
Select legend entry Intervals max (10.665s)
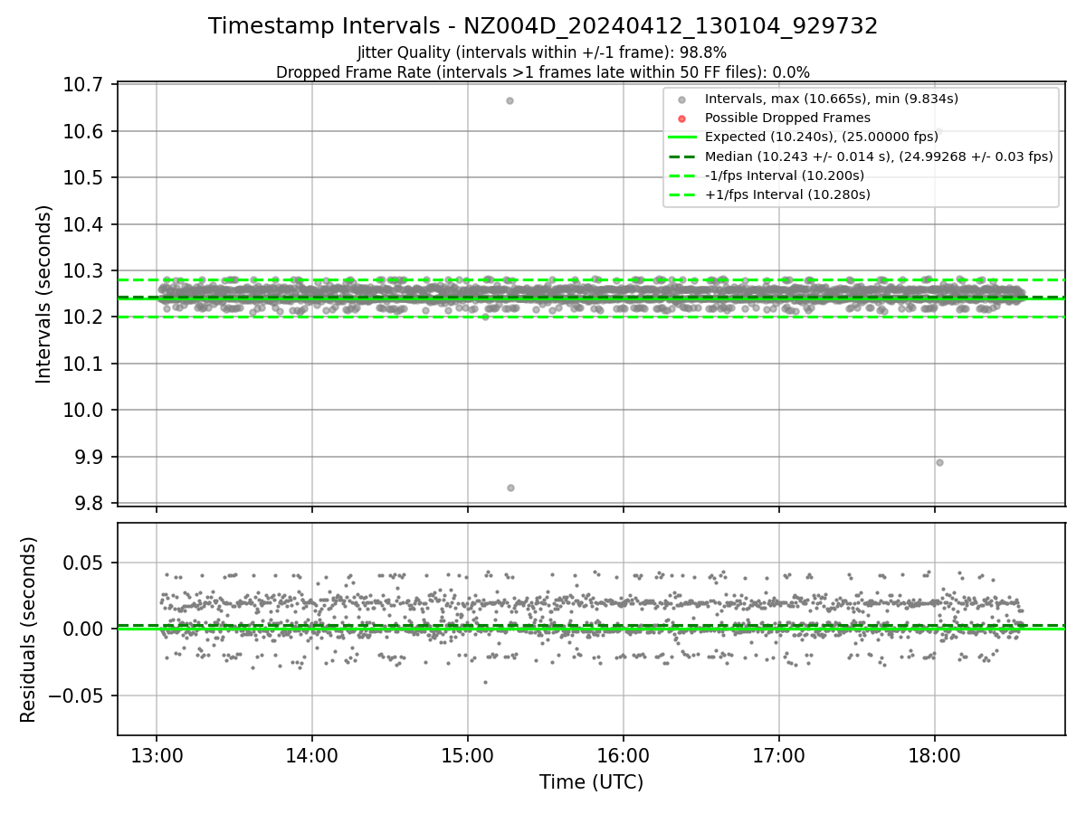pos(831,99)
